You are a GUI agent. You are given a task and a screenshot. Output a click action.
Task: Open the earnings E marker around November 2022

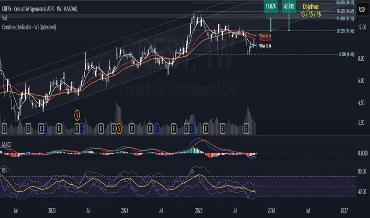[x=41, y=129]
